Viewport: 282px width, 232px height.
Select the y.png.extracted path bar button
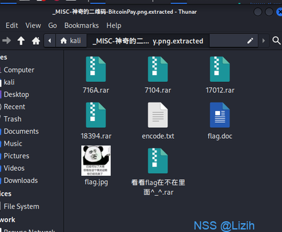[148, 41]
